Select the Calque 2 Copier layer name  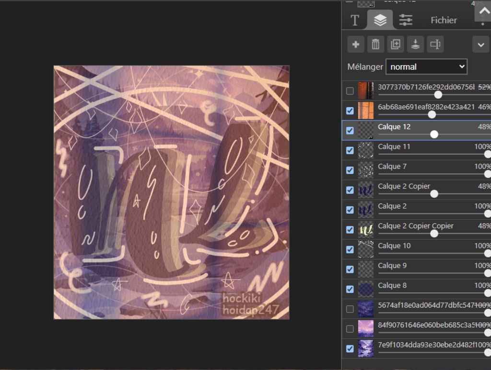404,186
